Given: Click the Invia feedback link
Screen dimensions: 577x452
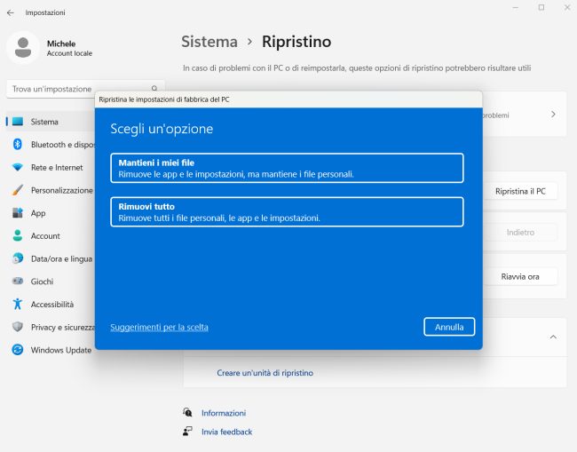Looking at the screenshot, I should pos(226,432).
